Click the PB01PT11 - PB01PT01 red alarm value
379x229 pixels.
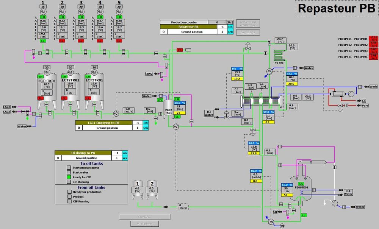373,39
